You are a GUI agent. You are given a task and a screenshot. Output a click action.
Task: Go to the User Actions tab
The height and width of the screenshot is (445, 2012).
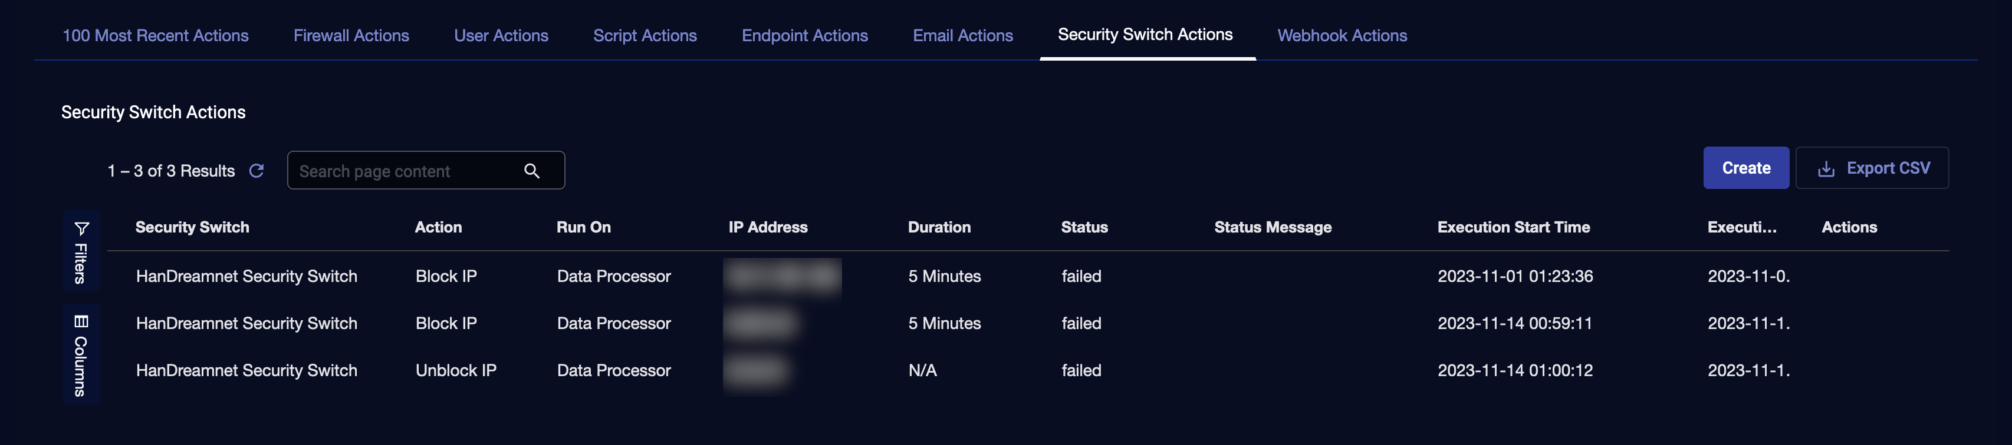501,36
